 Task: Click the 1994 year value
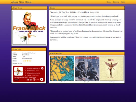click(x=24, y=57)
